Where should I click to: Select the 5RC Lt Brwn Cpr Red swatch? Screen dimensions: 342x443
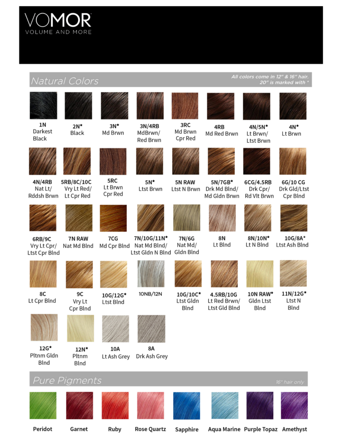pos(113,161)
